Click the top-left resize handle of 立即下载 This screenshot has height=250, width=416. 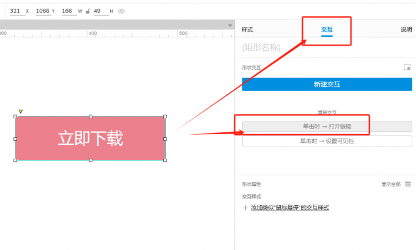click(x=15, y=116)
